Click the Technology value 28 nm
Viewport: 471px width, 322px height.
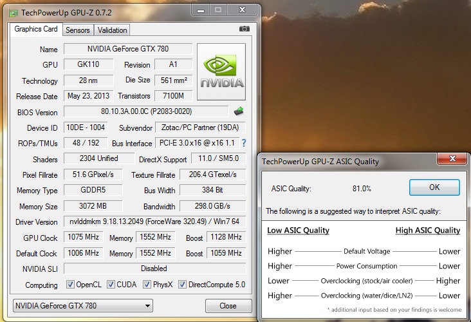coord(89,80)
